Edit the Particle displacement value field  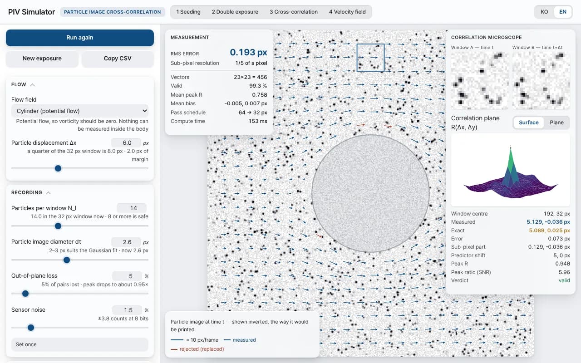pyautogui.click(x=127, y=142)
